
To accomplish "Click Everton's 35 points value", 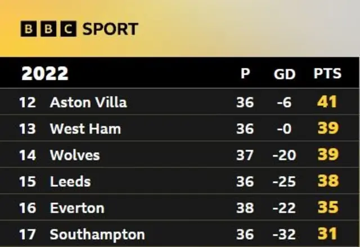I will 328,207.
